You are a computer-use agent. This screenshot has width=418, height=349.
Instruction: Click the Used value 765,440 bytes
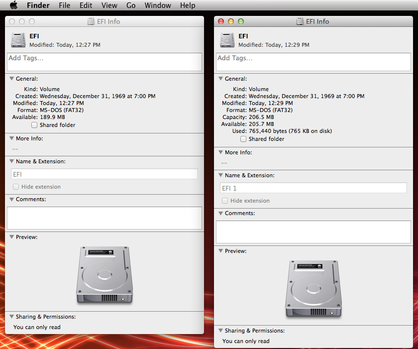pyautogui.click(x=290, y=131)
